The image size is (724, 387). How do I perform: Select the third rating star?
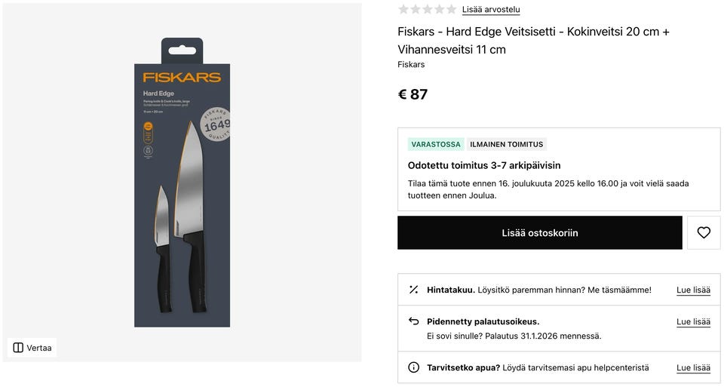(428, 9)
